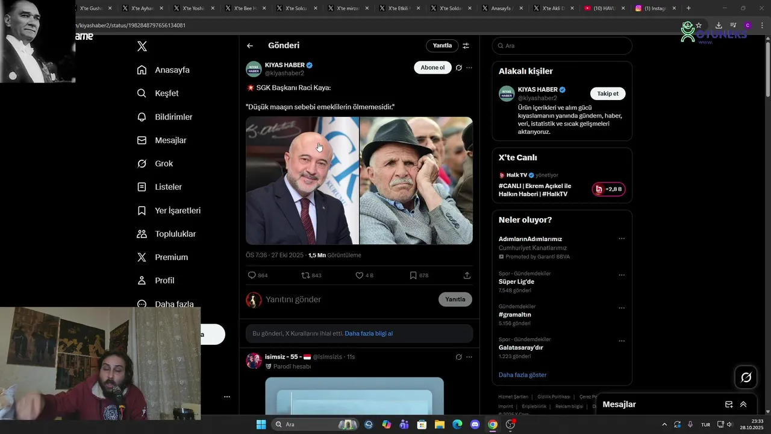Bookmark this page with the star icon

point(699,25)
